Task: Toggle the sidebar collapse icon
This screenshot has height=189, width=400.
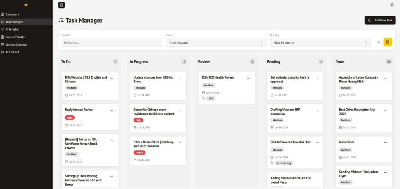Action: point(61,5)
